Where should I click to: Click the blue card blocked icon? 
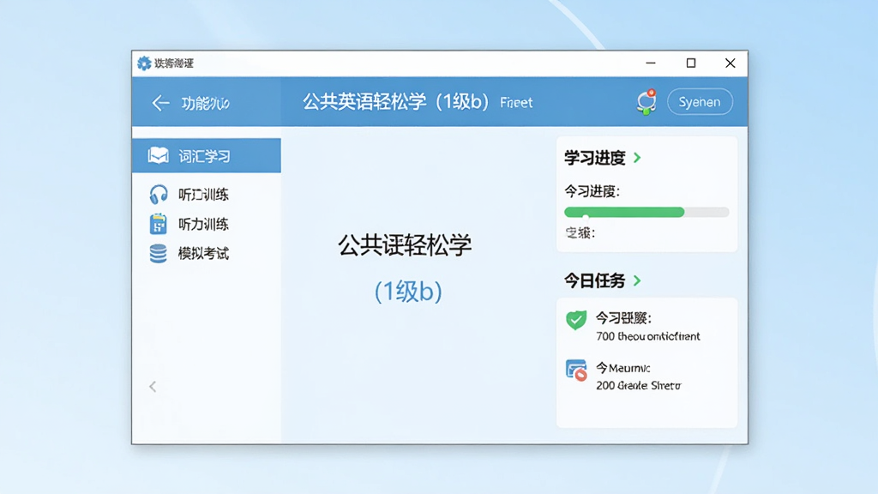[x=576, y=370]
